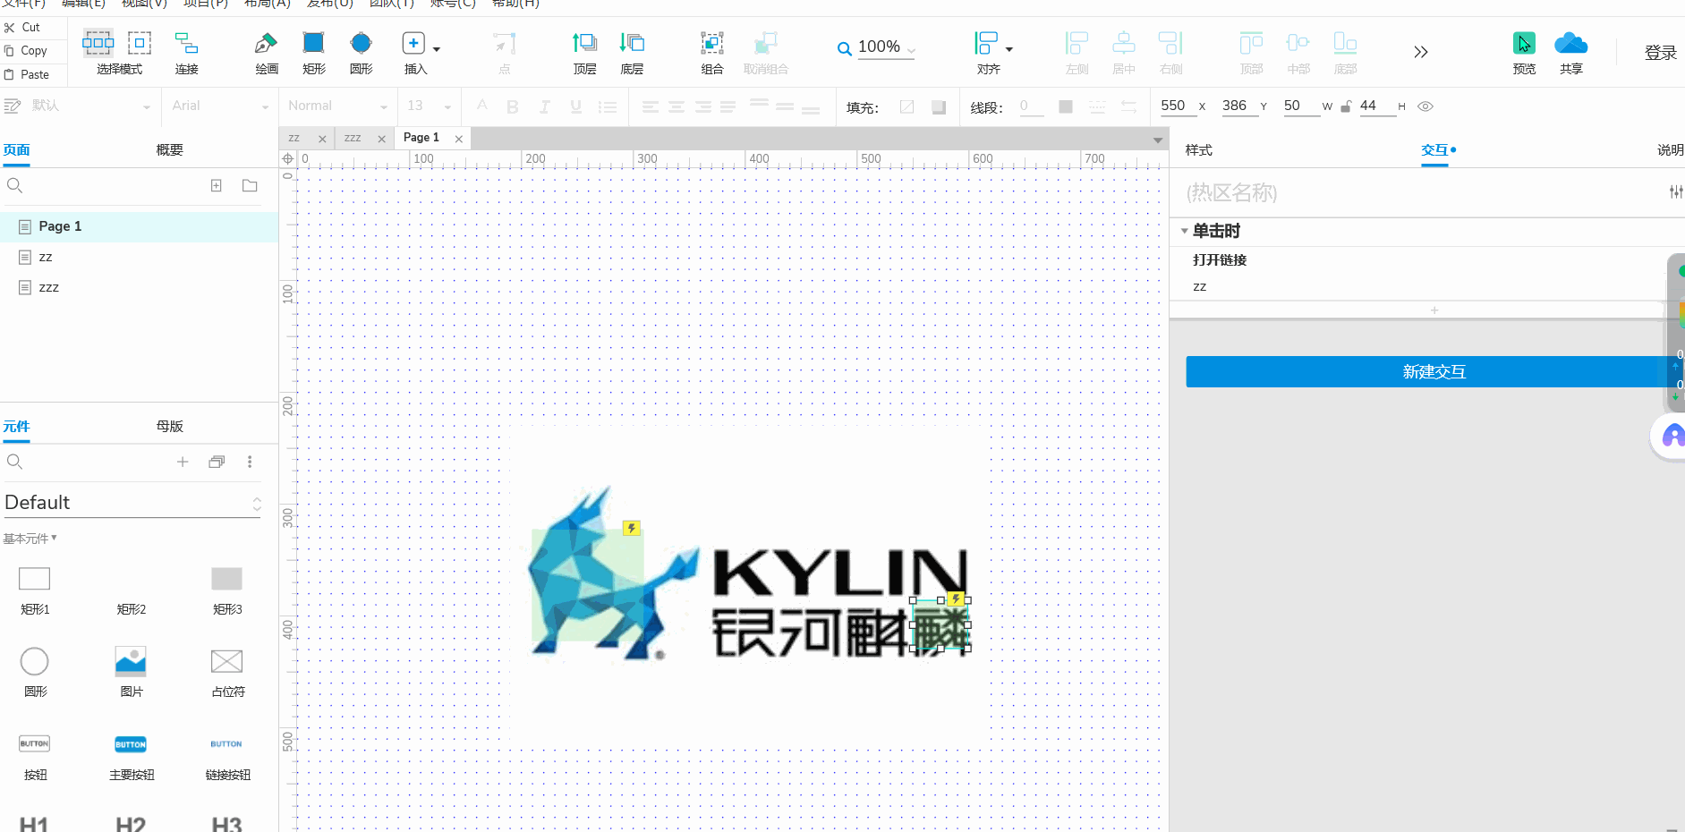Open the zzz page in pages list
This screenshot has width=1685, height=832.
[49, 287]
